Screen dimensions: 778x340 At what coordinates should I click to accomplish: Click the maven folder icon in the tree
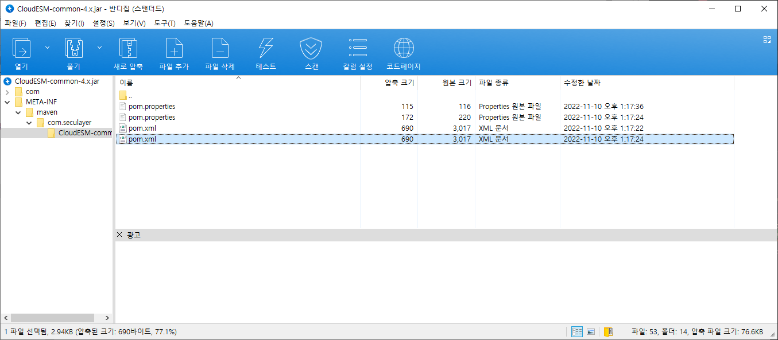[x=29, y=112]
